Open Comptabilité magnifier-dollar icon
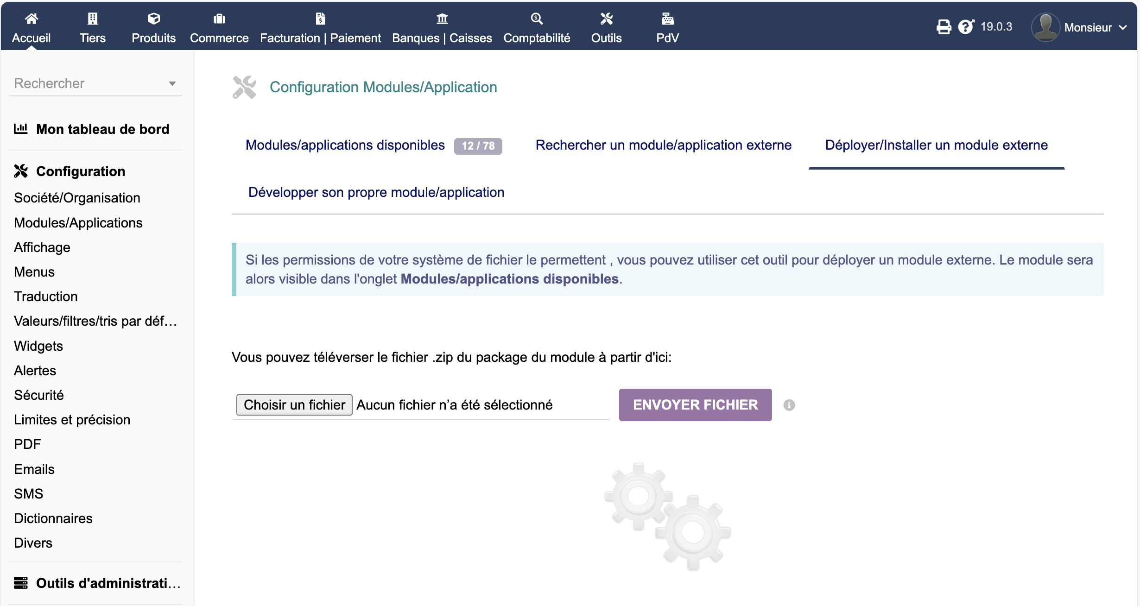Screen dimensions: 1140x606 point(536,19)
